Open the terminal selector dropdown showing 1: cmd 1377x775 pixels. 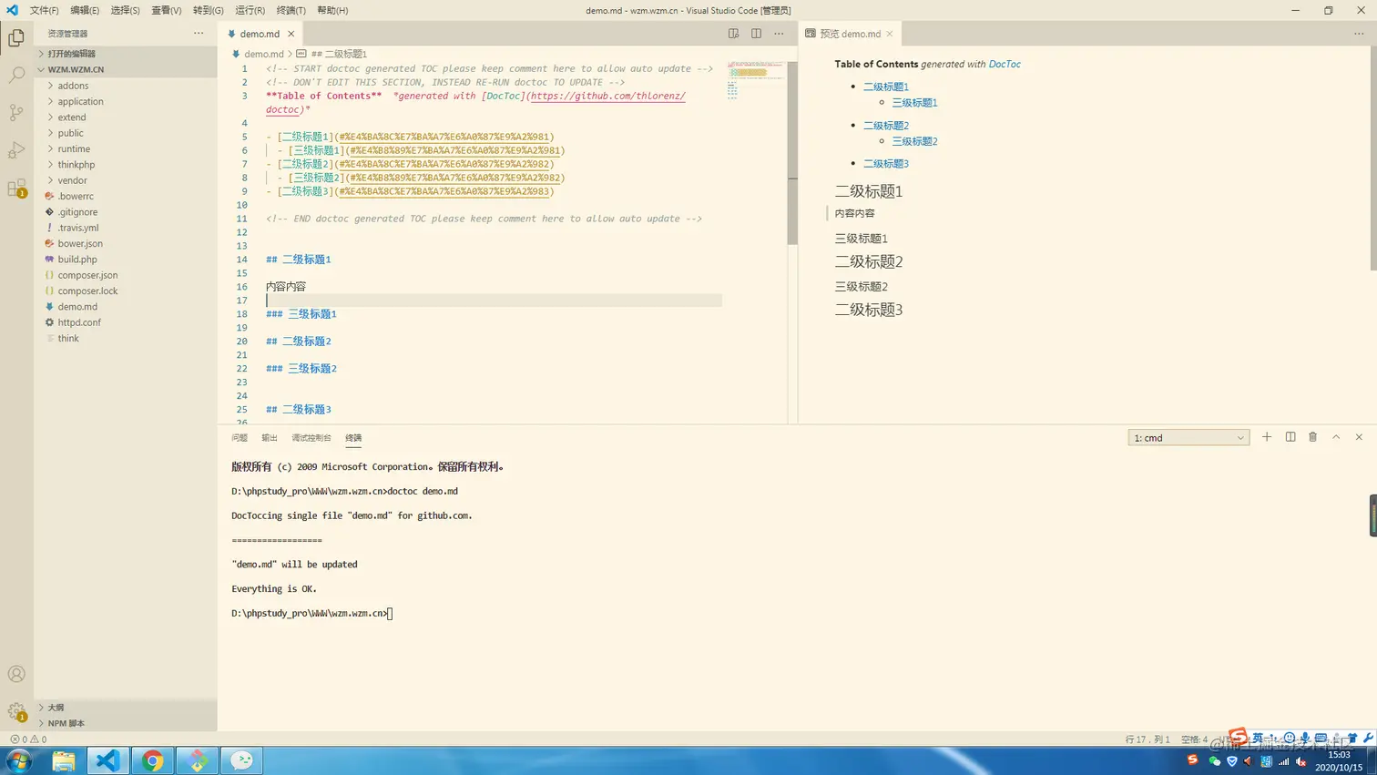tap(1188, 438)
